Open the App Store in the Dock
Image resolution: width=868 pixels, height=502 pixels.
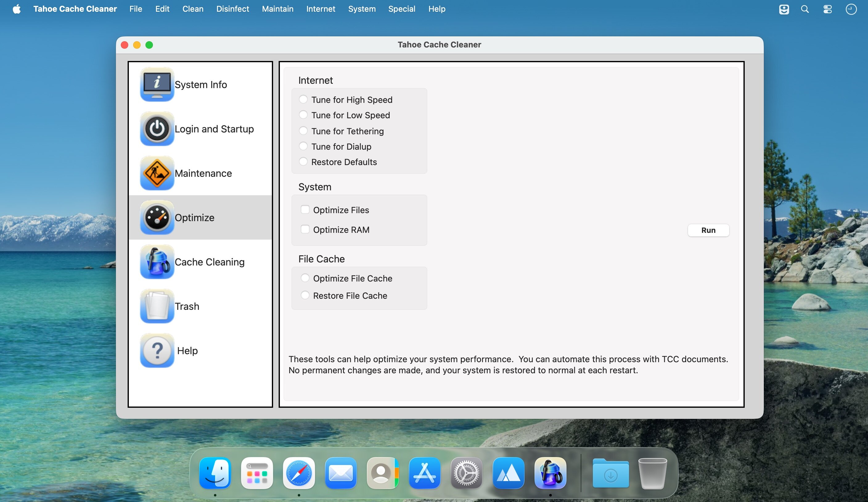click(425, 473)
